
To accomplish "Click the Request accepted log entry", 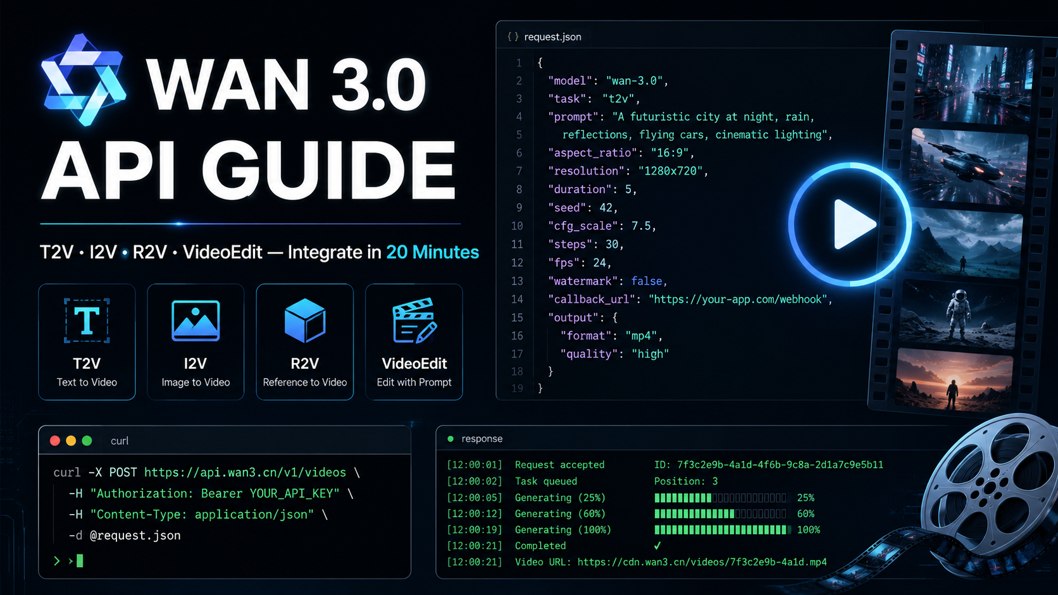I will pyautogui.click(x=560, y=465).
